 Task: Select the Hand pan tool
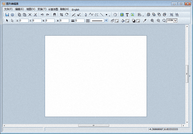(x=115, y=15)
